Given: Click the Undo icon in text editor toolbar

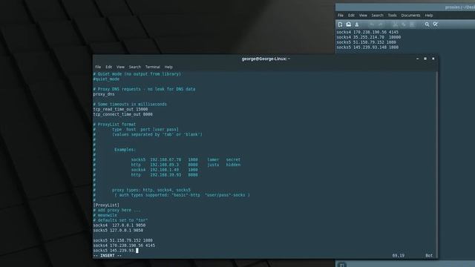Looking at the screenshot, I should coord(372,24).
